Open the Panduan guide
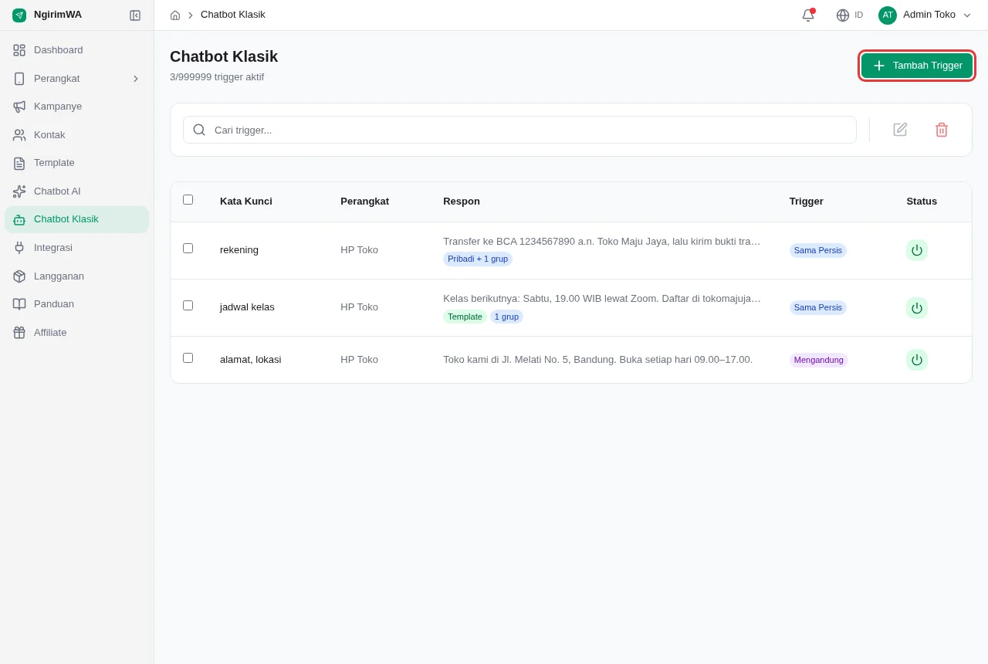This screenshot has width=988, height=664. point(77,304)
